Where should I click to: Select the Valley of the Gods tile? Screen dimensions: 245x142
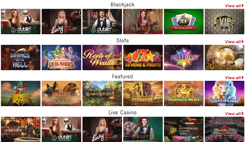pyautogui.click(x=62, y=93)
